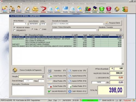Click Observações / Ocorrências text area

coord(28,90)
